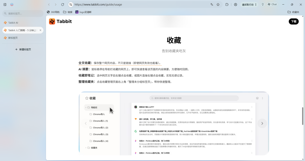Restore down the browser window
Viewport: 305px width, 161px height.
pos(292,5)
